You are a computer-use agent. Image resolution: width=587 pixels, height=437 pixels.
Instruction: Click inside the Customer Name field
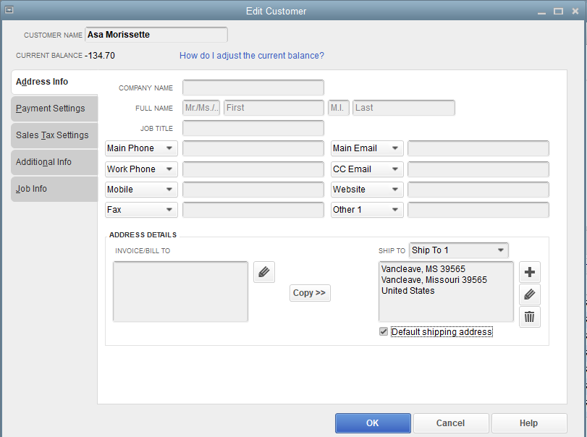pos(156,34)
